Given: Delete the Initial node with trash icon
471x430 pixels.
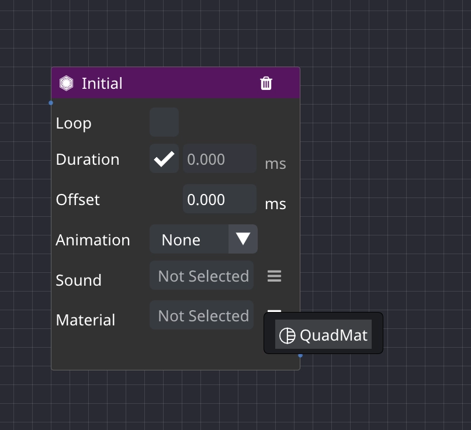Looking at the screenshot, I should click(x=266, y=83).
